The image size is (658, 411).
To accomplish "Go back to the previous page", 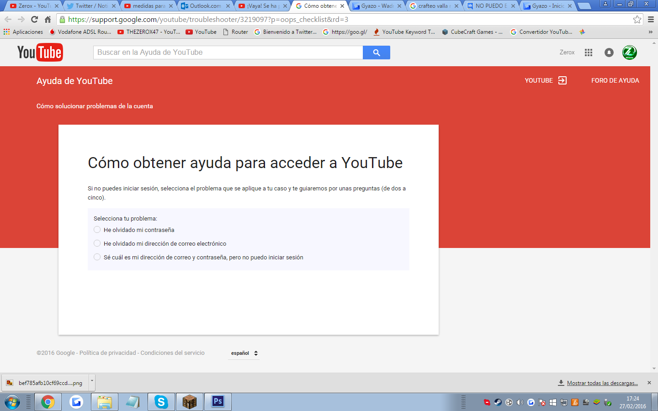I will 8,19.
